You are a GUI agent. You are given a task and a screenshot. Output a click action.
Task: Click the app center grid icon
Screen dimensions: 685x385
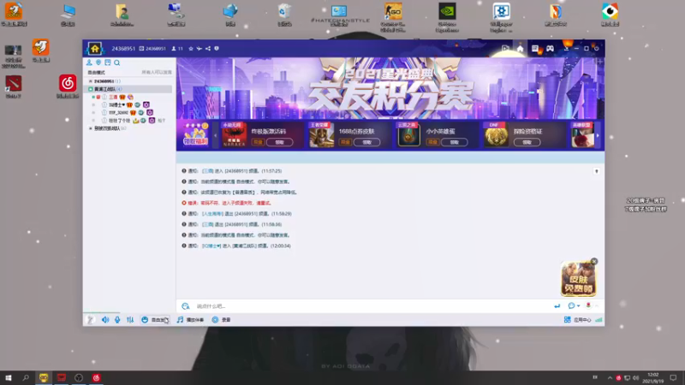tap(567, 319)
